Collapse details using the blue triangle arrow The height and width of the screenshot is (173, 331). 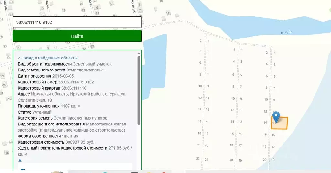20,160
